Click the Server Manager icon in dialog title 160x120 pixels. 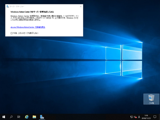[8, 6]
